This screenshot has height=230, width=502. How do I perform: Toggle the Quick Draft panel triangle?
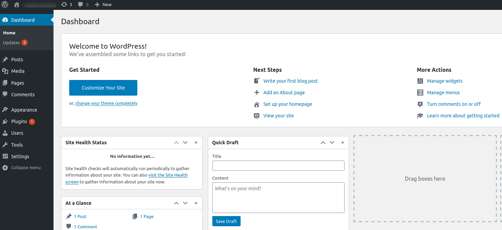[343, 143]
